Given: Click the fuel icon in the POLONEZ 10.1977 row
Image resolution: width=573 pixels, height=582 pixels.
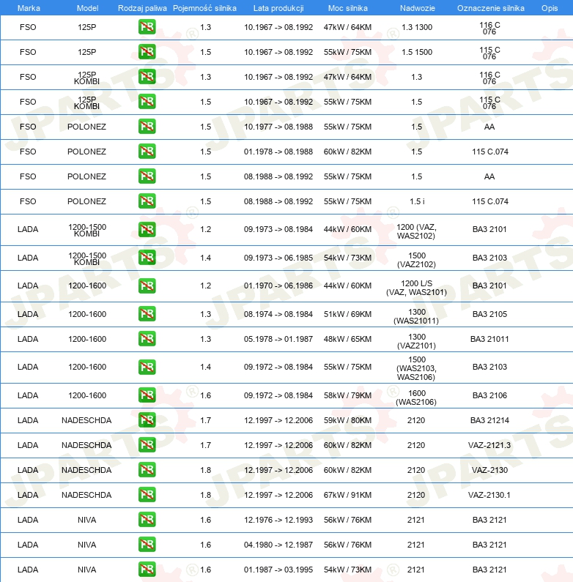Looking at the screenshot, I should (147, 127).
